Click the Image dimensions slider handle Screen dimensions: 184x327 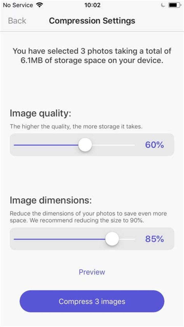(x=112, y=239)
